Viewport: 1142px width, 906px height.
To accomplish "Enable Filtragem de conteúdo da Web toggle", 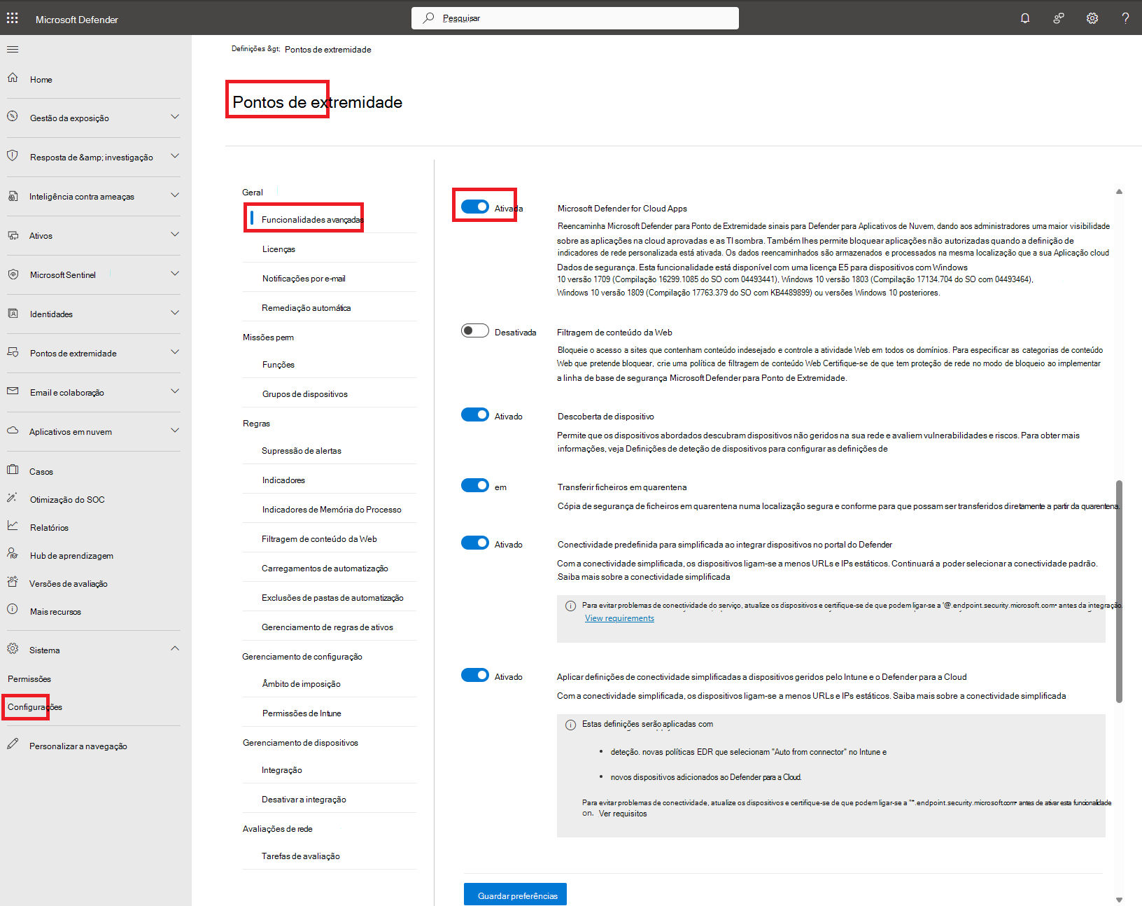I will coord(475,330).
